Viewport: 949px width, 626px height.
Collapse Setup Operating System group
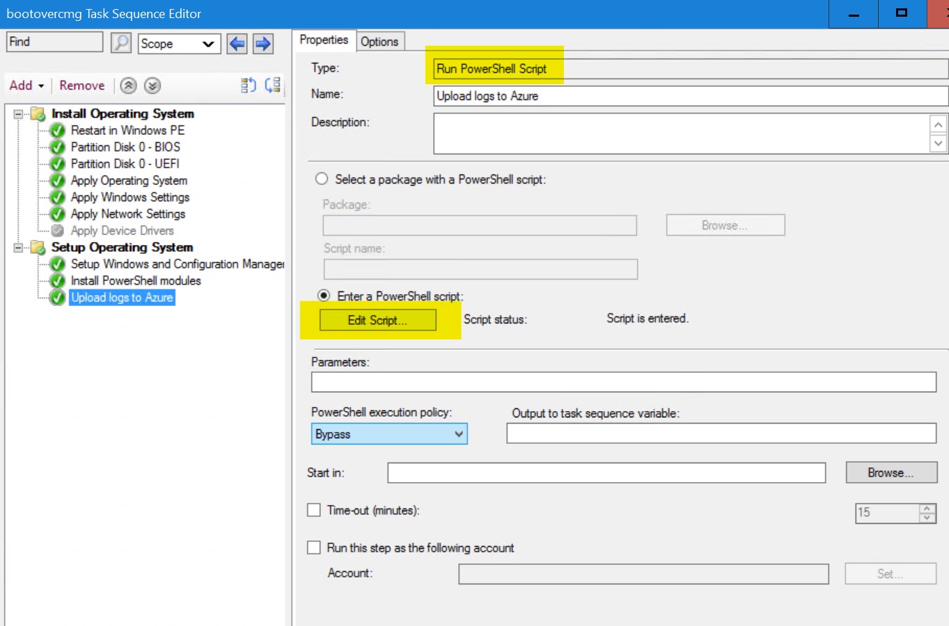coord(19,247)
